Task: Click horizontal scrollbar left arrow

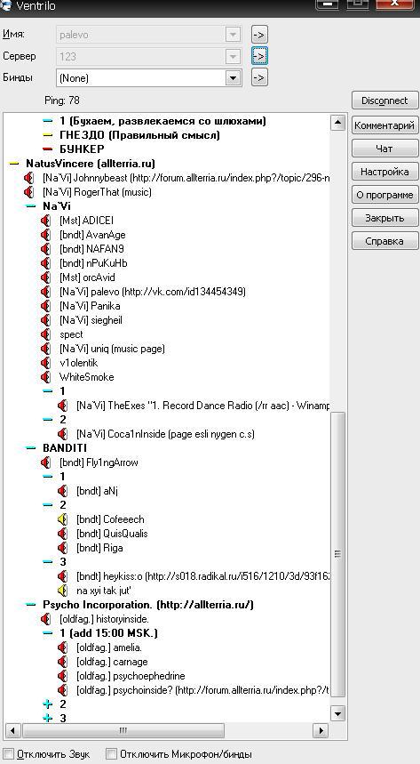Action: pos(12,730)
